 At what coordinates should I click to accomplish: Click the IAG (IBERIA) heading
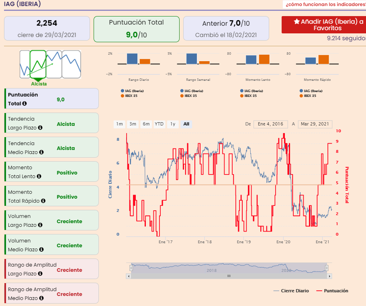coord(22,4)
